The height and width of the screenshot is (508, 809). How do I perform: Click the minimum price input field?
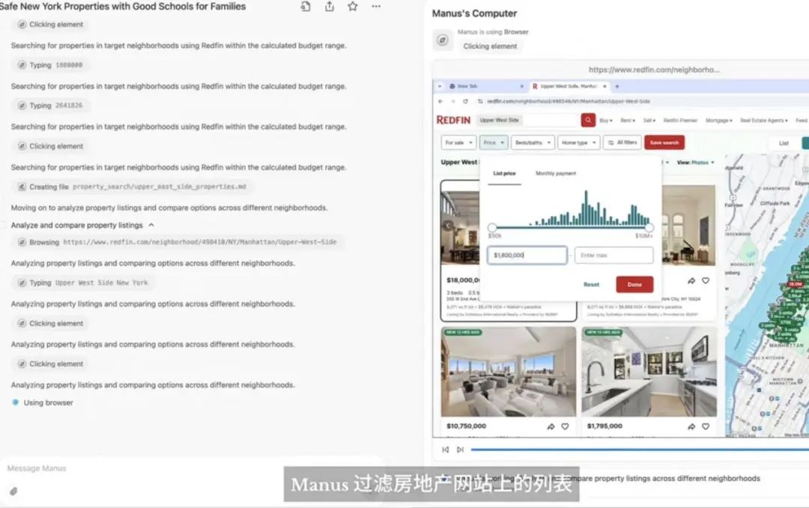[527, 255]
